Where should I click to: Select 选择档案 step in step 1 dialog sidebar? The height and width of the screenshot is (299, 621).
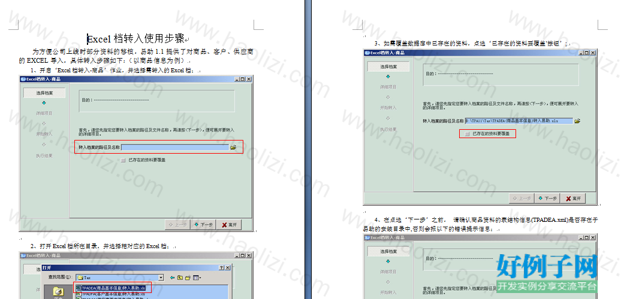click(x=44, y=93)
